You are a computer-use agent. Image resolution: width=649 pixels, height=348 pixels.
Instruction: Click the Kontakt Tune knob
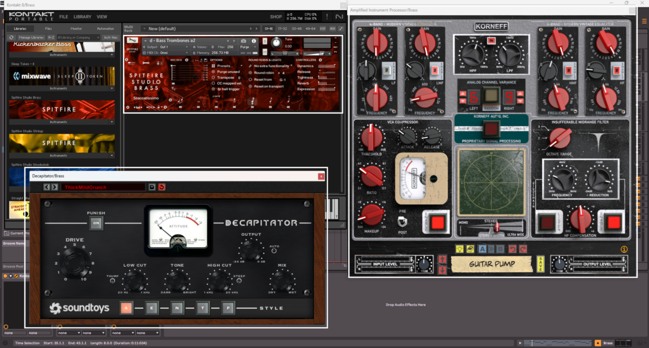coord(275,43)
